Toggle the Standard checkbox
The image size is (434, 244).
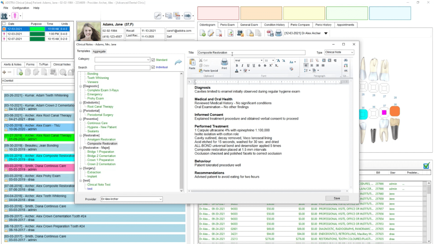pyautogui.click(x=153, y=60)
